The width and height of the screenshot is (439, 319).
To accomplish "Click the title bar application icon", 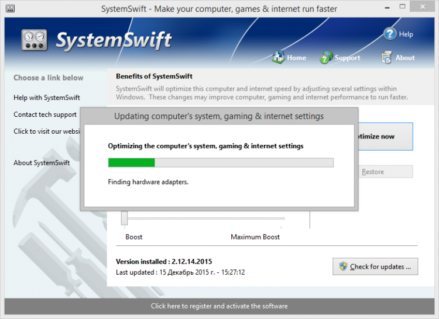I will tap(10, 9).
